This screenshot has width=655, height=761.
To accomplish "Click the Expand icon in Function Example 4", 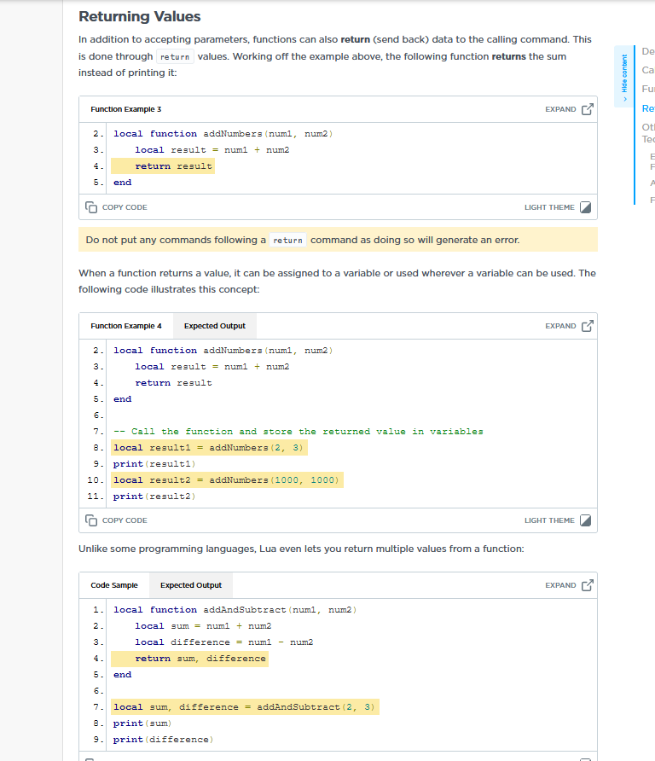I will point(587,326).
